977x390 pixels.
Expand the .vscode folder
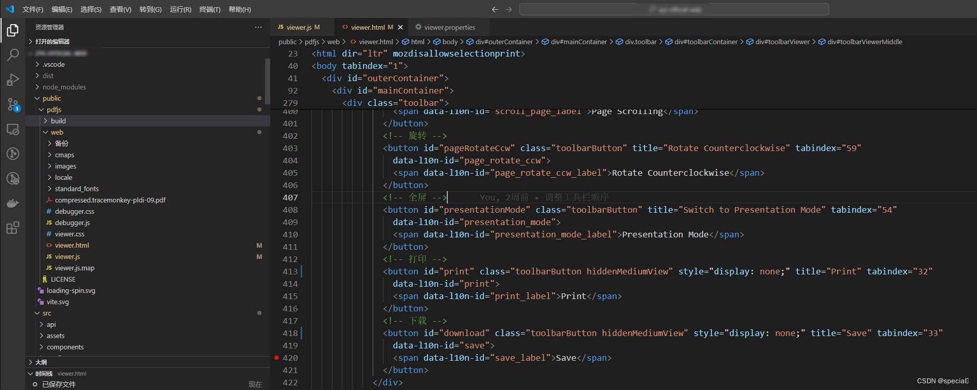click(x=148, y=64)
